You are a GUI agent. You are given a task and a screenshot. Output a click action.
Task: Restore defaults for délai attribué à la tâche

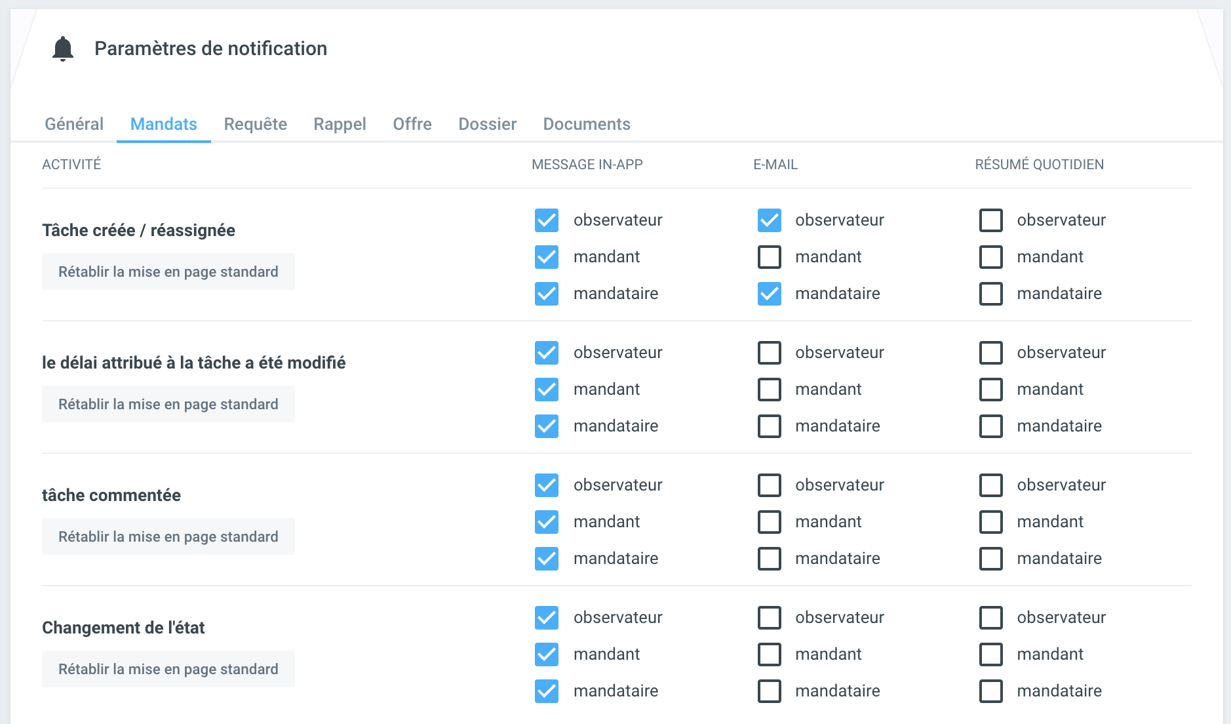click(x=168, y=404)
